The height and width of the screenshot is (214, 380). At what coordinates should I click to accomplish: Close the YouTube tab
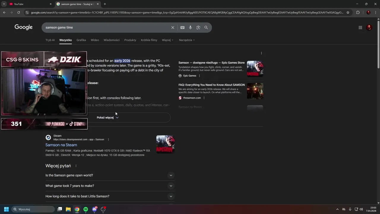point(50,4)
